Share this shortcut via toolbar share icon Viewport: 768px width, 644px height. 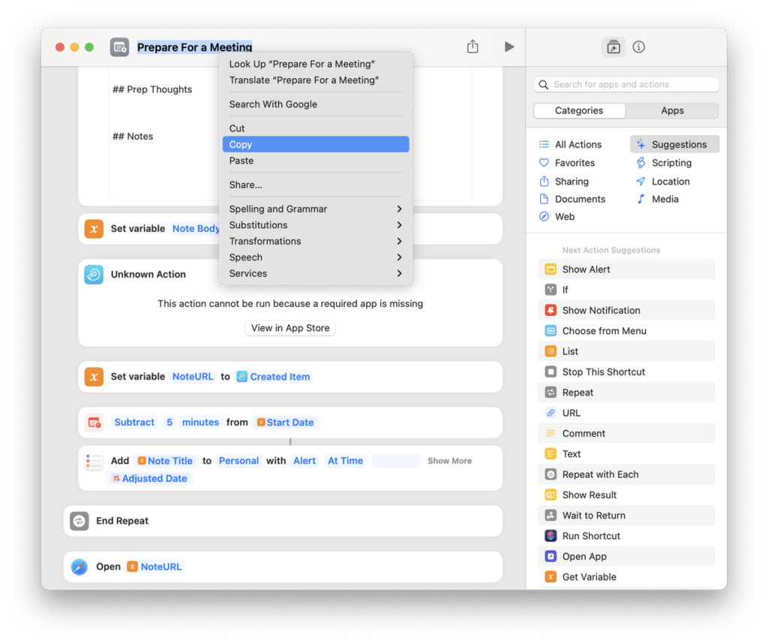(472, 47)
